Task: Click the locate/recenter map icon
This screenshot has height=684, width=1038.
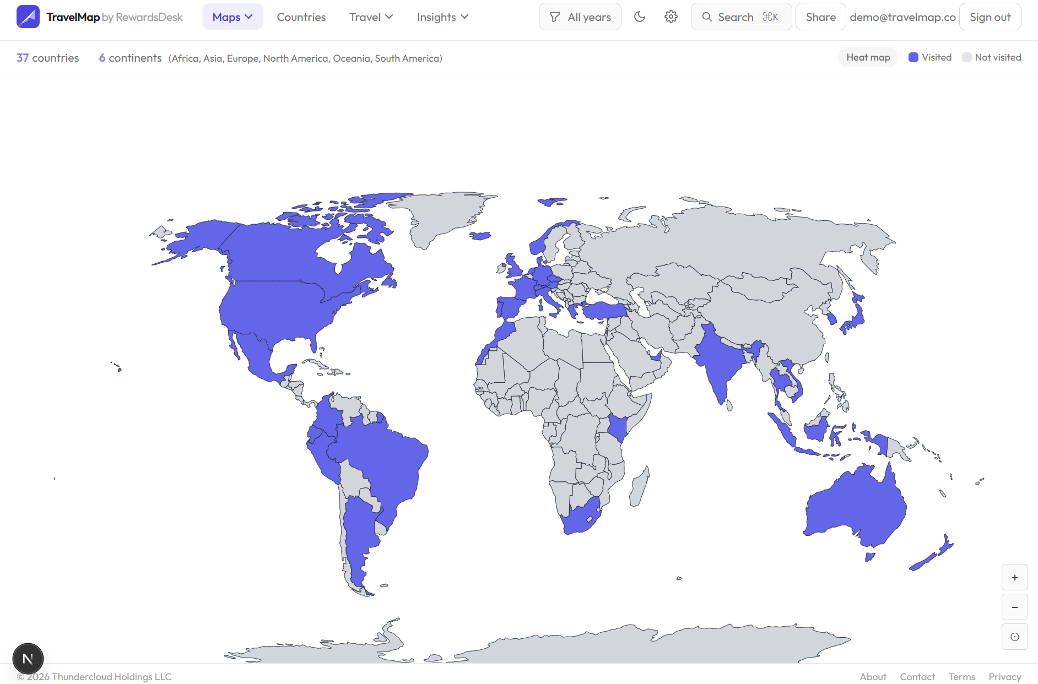Action: click(1014, 637)
